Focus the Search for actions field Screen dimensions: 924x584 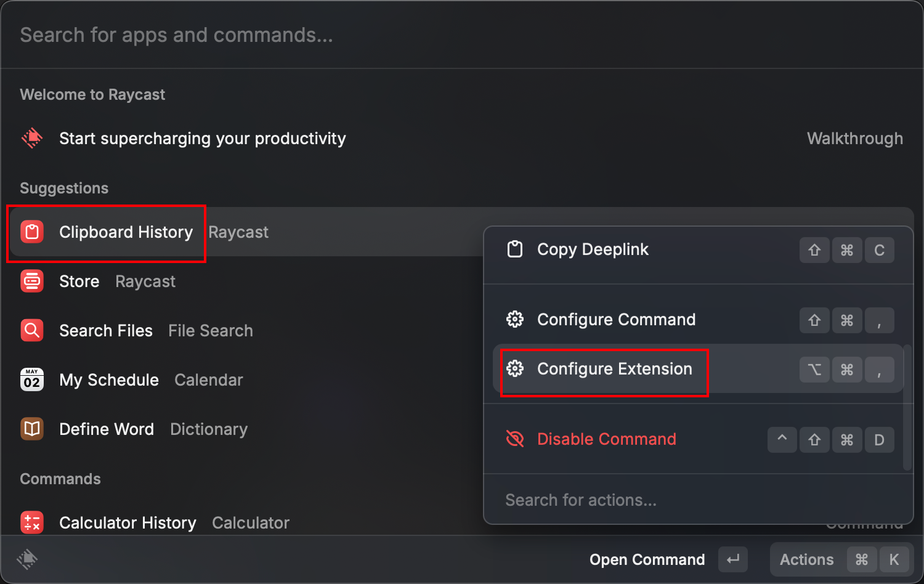(699, 500)
